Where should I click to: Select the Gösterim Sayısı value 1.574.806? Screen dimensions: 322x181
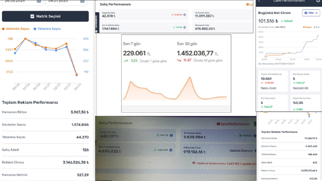pos(80,125)
